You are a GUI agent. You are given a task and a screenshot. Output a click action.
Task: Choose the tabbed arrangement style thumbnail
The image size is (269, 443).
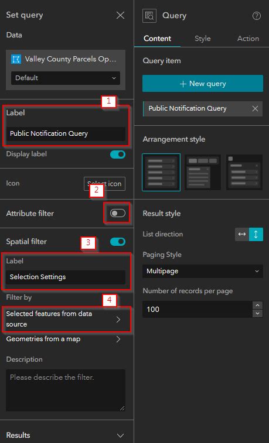pos(203,172)
